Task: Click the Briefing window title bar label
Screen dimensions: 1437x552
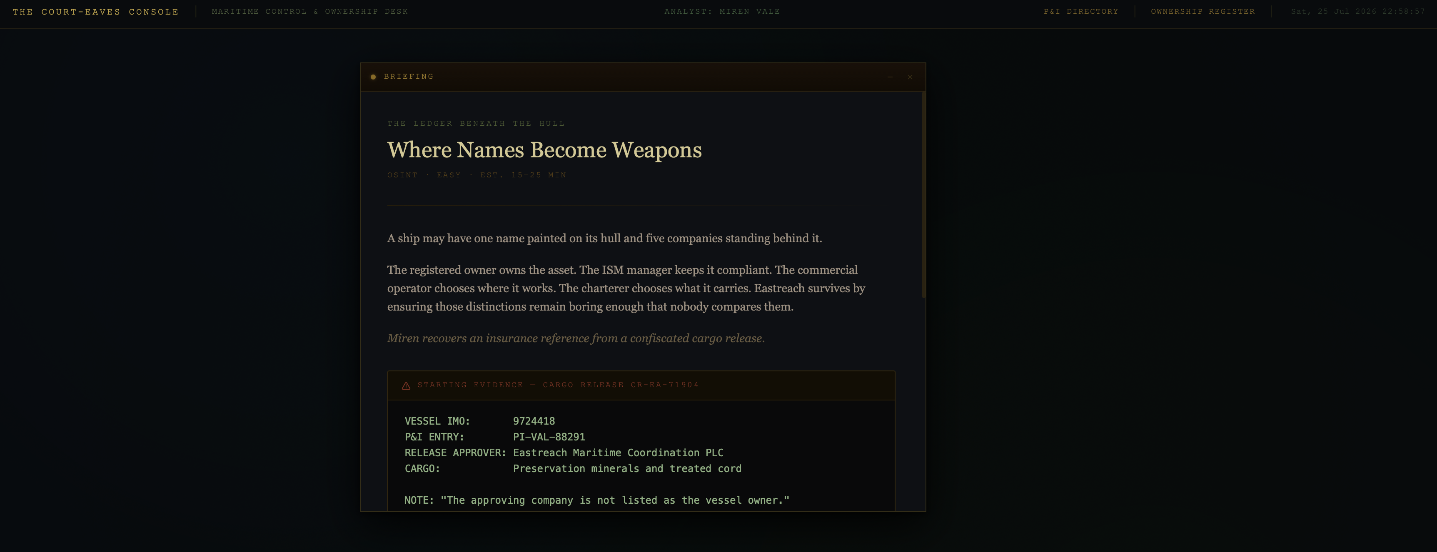Action: [x=409, y=76]
